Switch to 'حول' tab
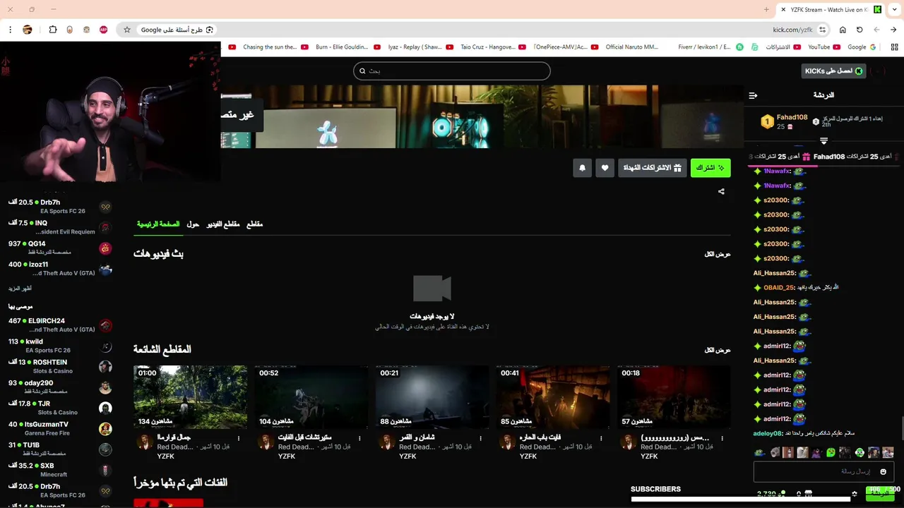 click(193, 224)
